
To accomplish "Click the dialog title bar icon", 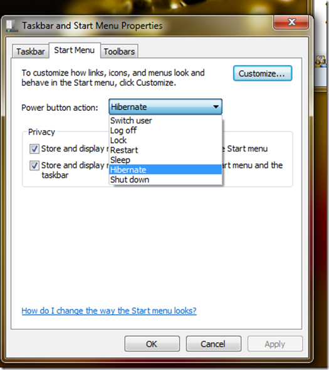I will [x=11, y=26].
